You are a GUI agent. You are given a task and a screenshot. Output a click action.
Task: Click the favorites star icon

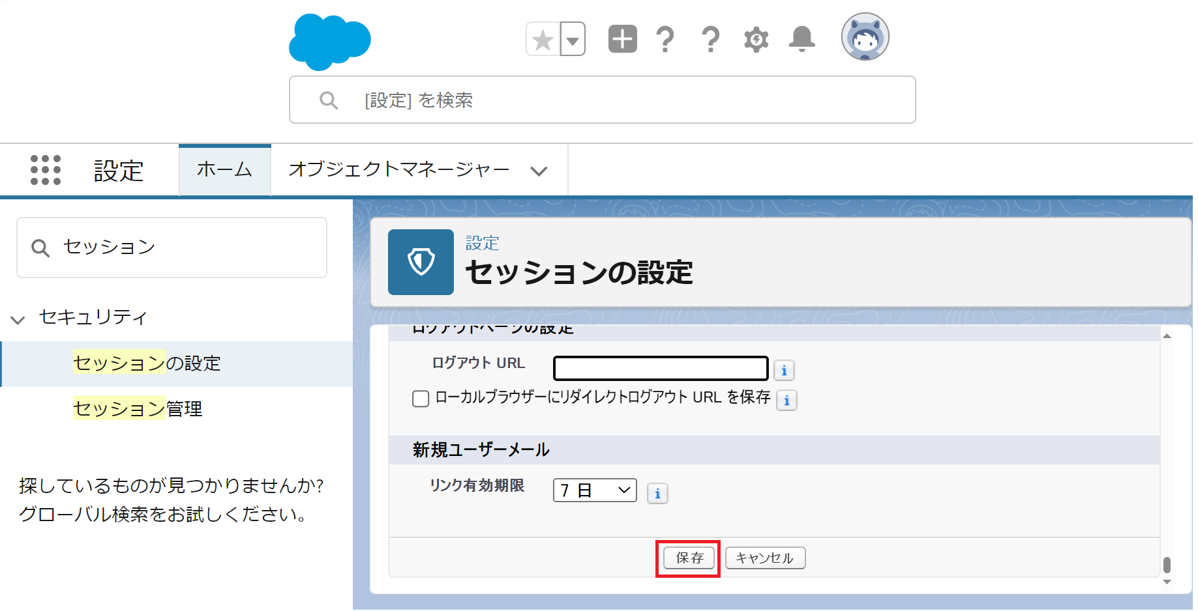(543, 40)
